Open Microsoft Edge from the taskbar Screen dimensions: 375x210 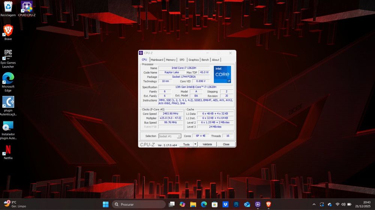pos(204,204)
